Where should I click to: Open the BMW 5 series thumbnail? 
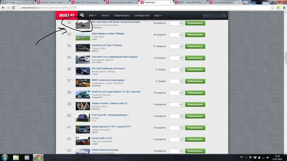(x=83, y=83)
